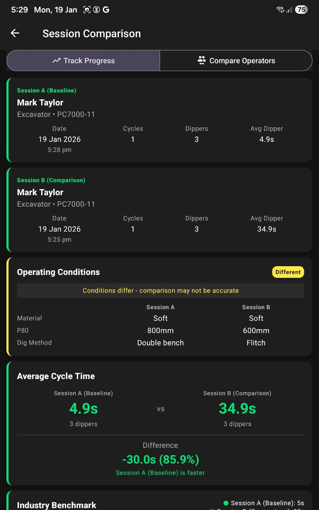The image size is (319, 510).
Task: Open the Session A Baseline card
Action: 159,120
